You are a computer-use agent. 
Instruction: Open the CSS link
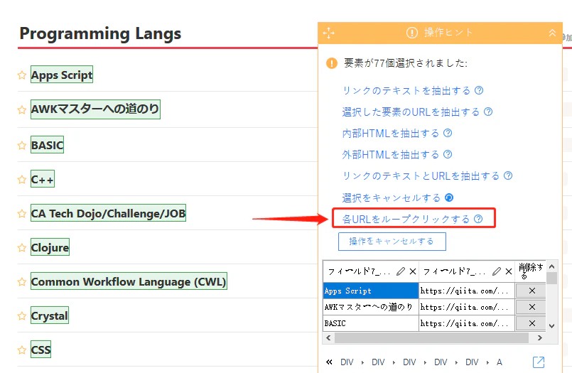point(41,350)
